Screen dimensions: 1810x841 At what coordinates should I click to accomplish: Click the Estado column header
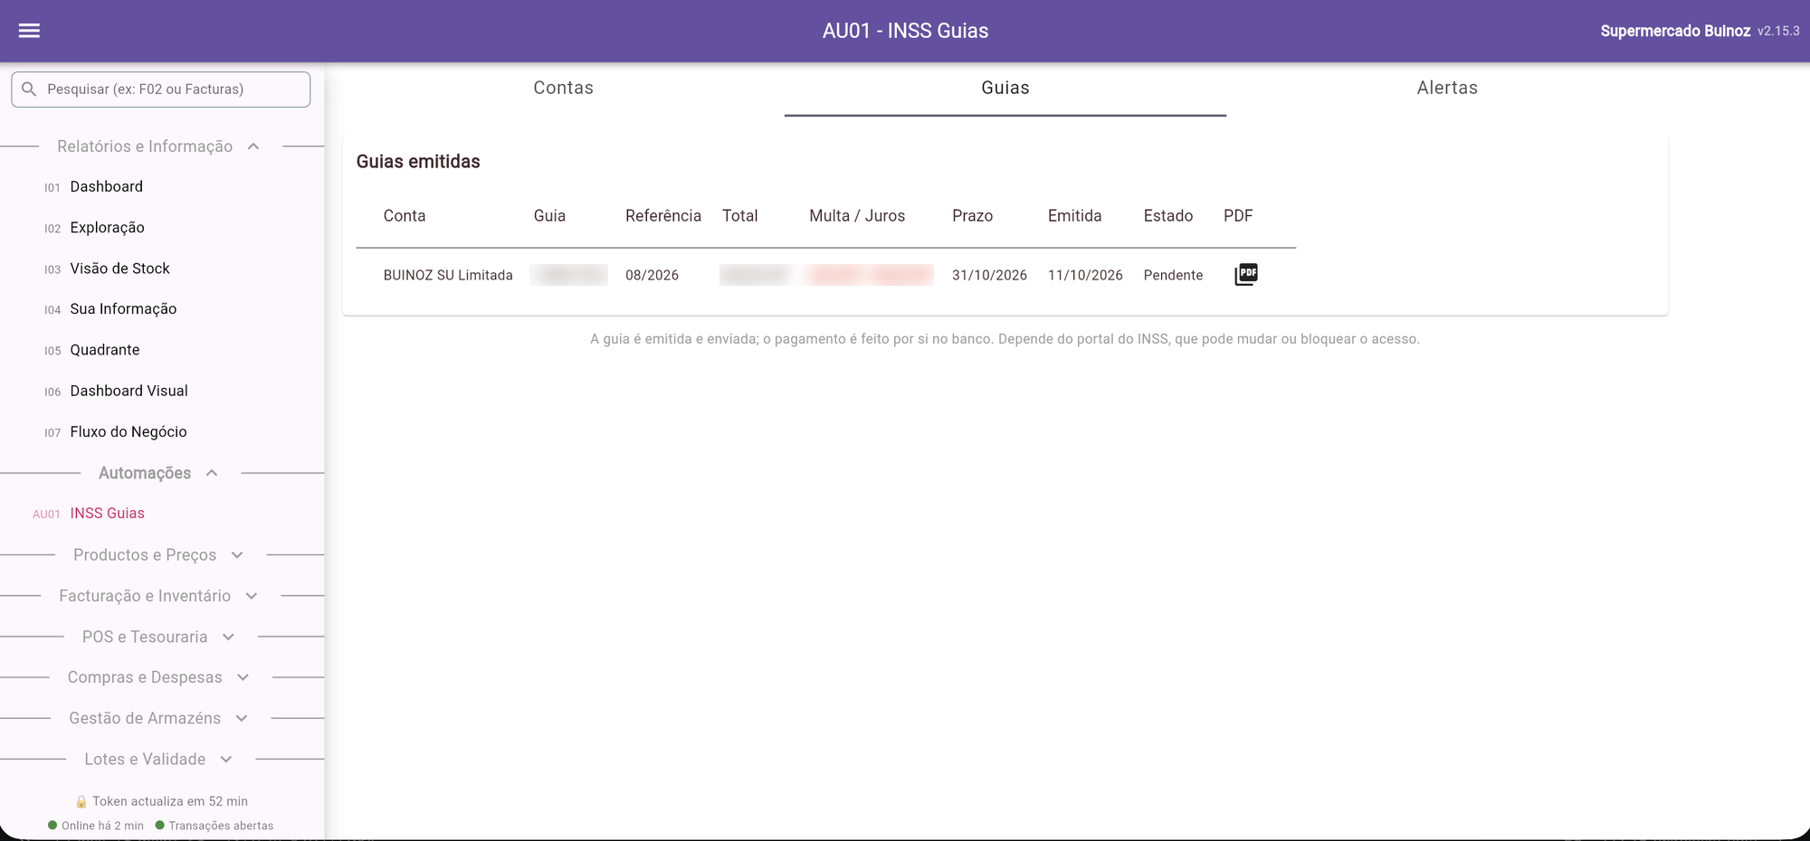click(1167, 216)
